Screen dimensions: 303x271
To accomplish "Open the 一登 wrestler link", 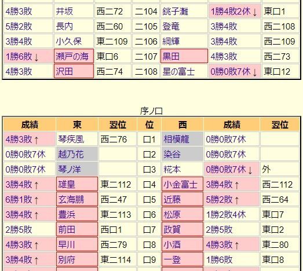I will (172, 260).
